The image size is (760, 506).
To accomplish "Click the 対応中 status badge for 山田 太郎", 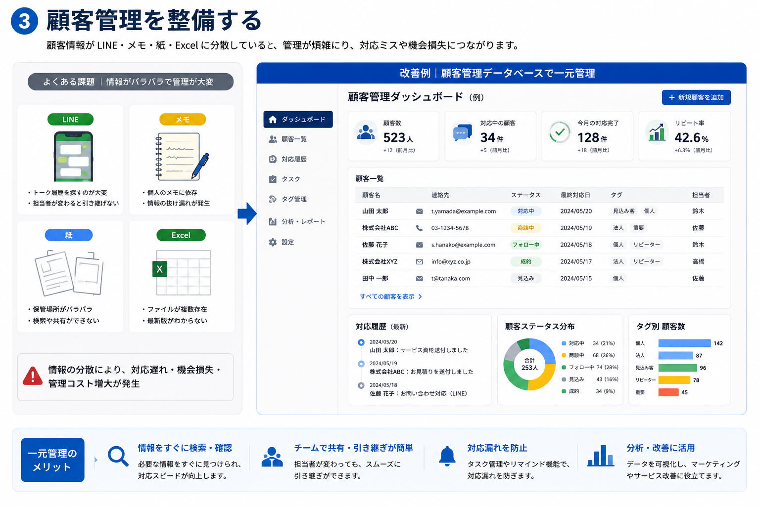I will [526, 211].
